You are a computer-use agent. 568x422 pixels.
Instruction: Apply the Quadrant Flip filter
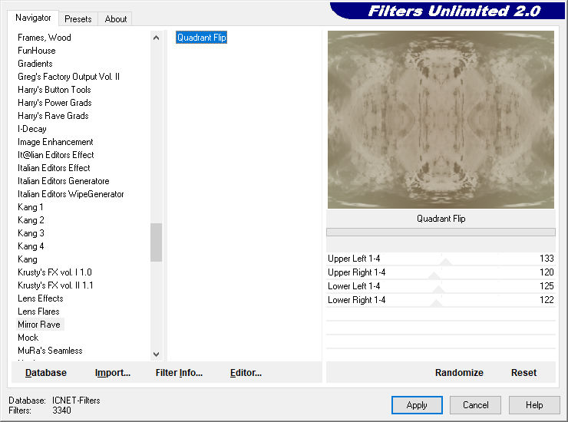[417, 405]
